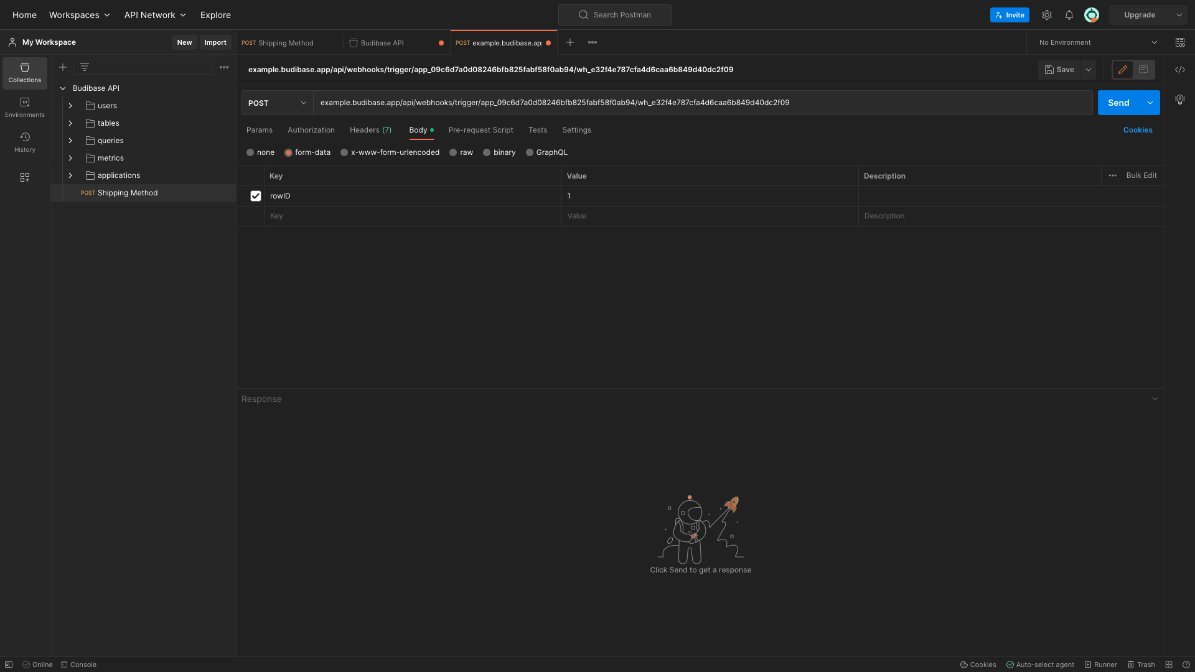Open the No Environment dropdown

coord(1098,42)
